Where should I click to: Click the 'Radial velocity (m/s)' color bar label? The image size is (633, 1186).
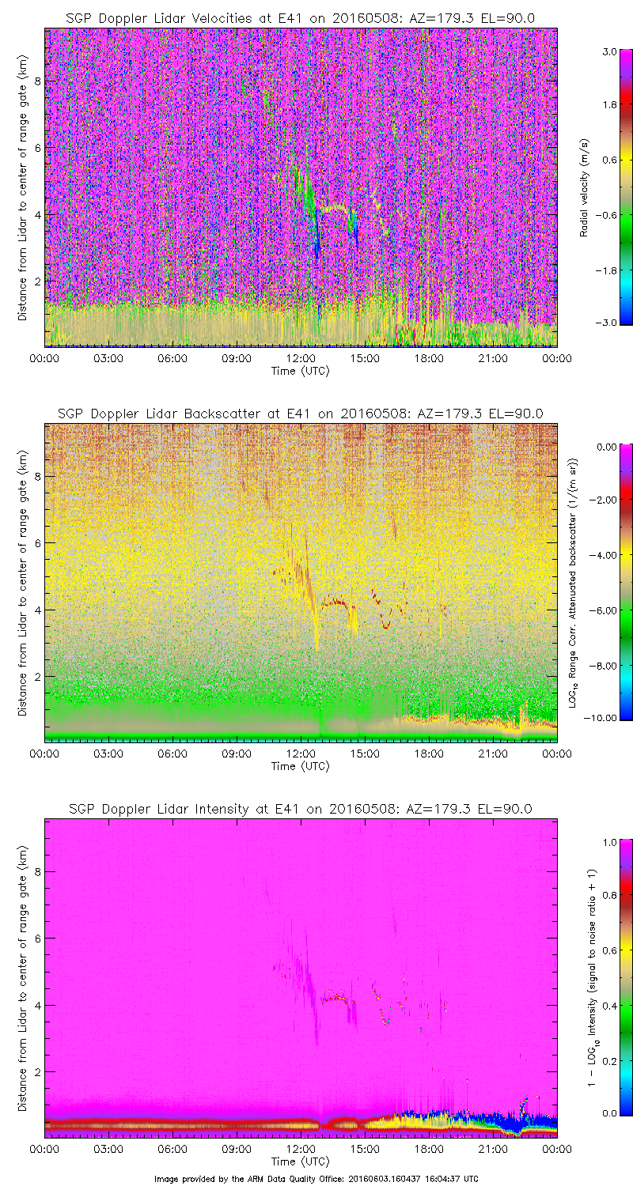pyautogui.click(x=584, y=187)
